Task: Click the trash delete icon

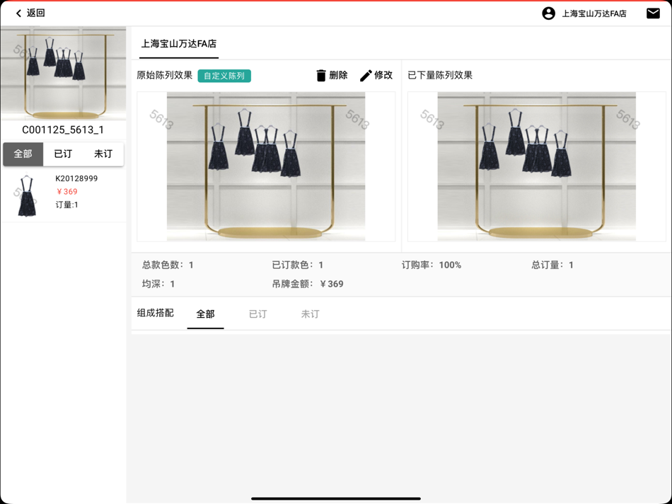Action: 322,75
